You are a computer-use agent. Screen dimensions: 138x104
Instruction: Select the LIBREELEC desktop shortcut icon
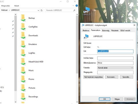87,11
